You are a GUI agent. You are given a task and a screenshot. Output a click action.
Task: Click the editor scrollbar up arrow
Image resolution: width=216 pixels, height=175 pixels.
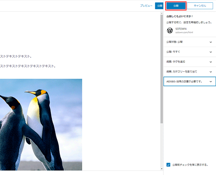click(x=162, y=13)
